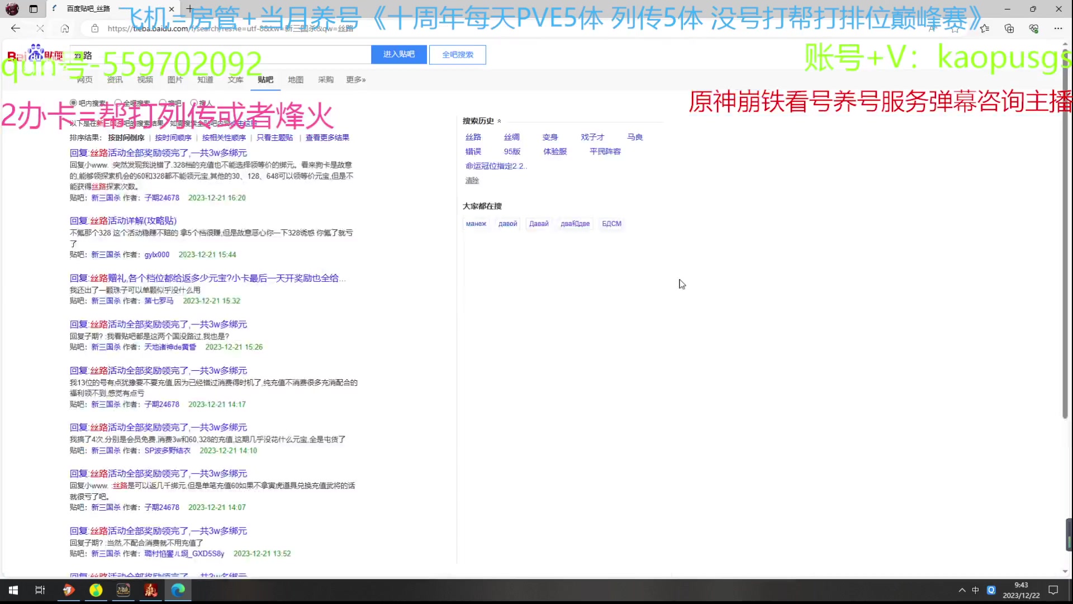Switch to the 图片 search tab
Image resolution: width=1073 pixels, height=604 pixels.
point(175,79)
